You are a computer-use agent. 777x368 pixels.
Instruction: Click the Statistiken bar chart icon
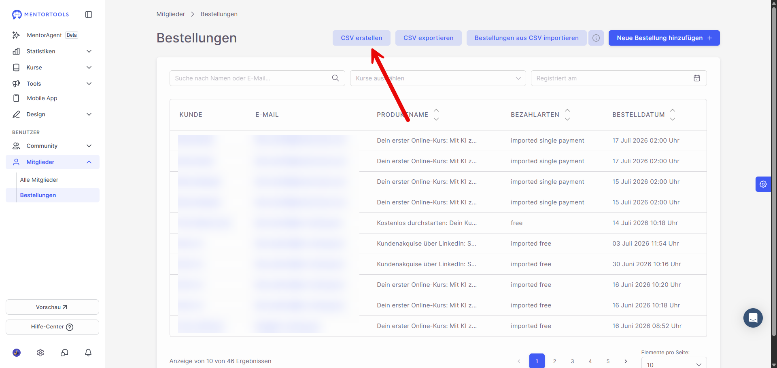coord(16,51)
